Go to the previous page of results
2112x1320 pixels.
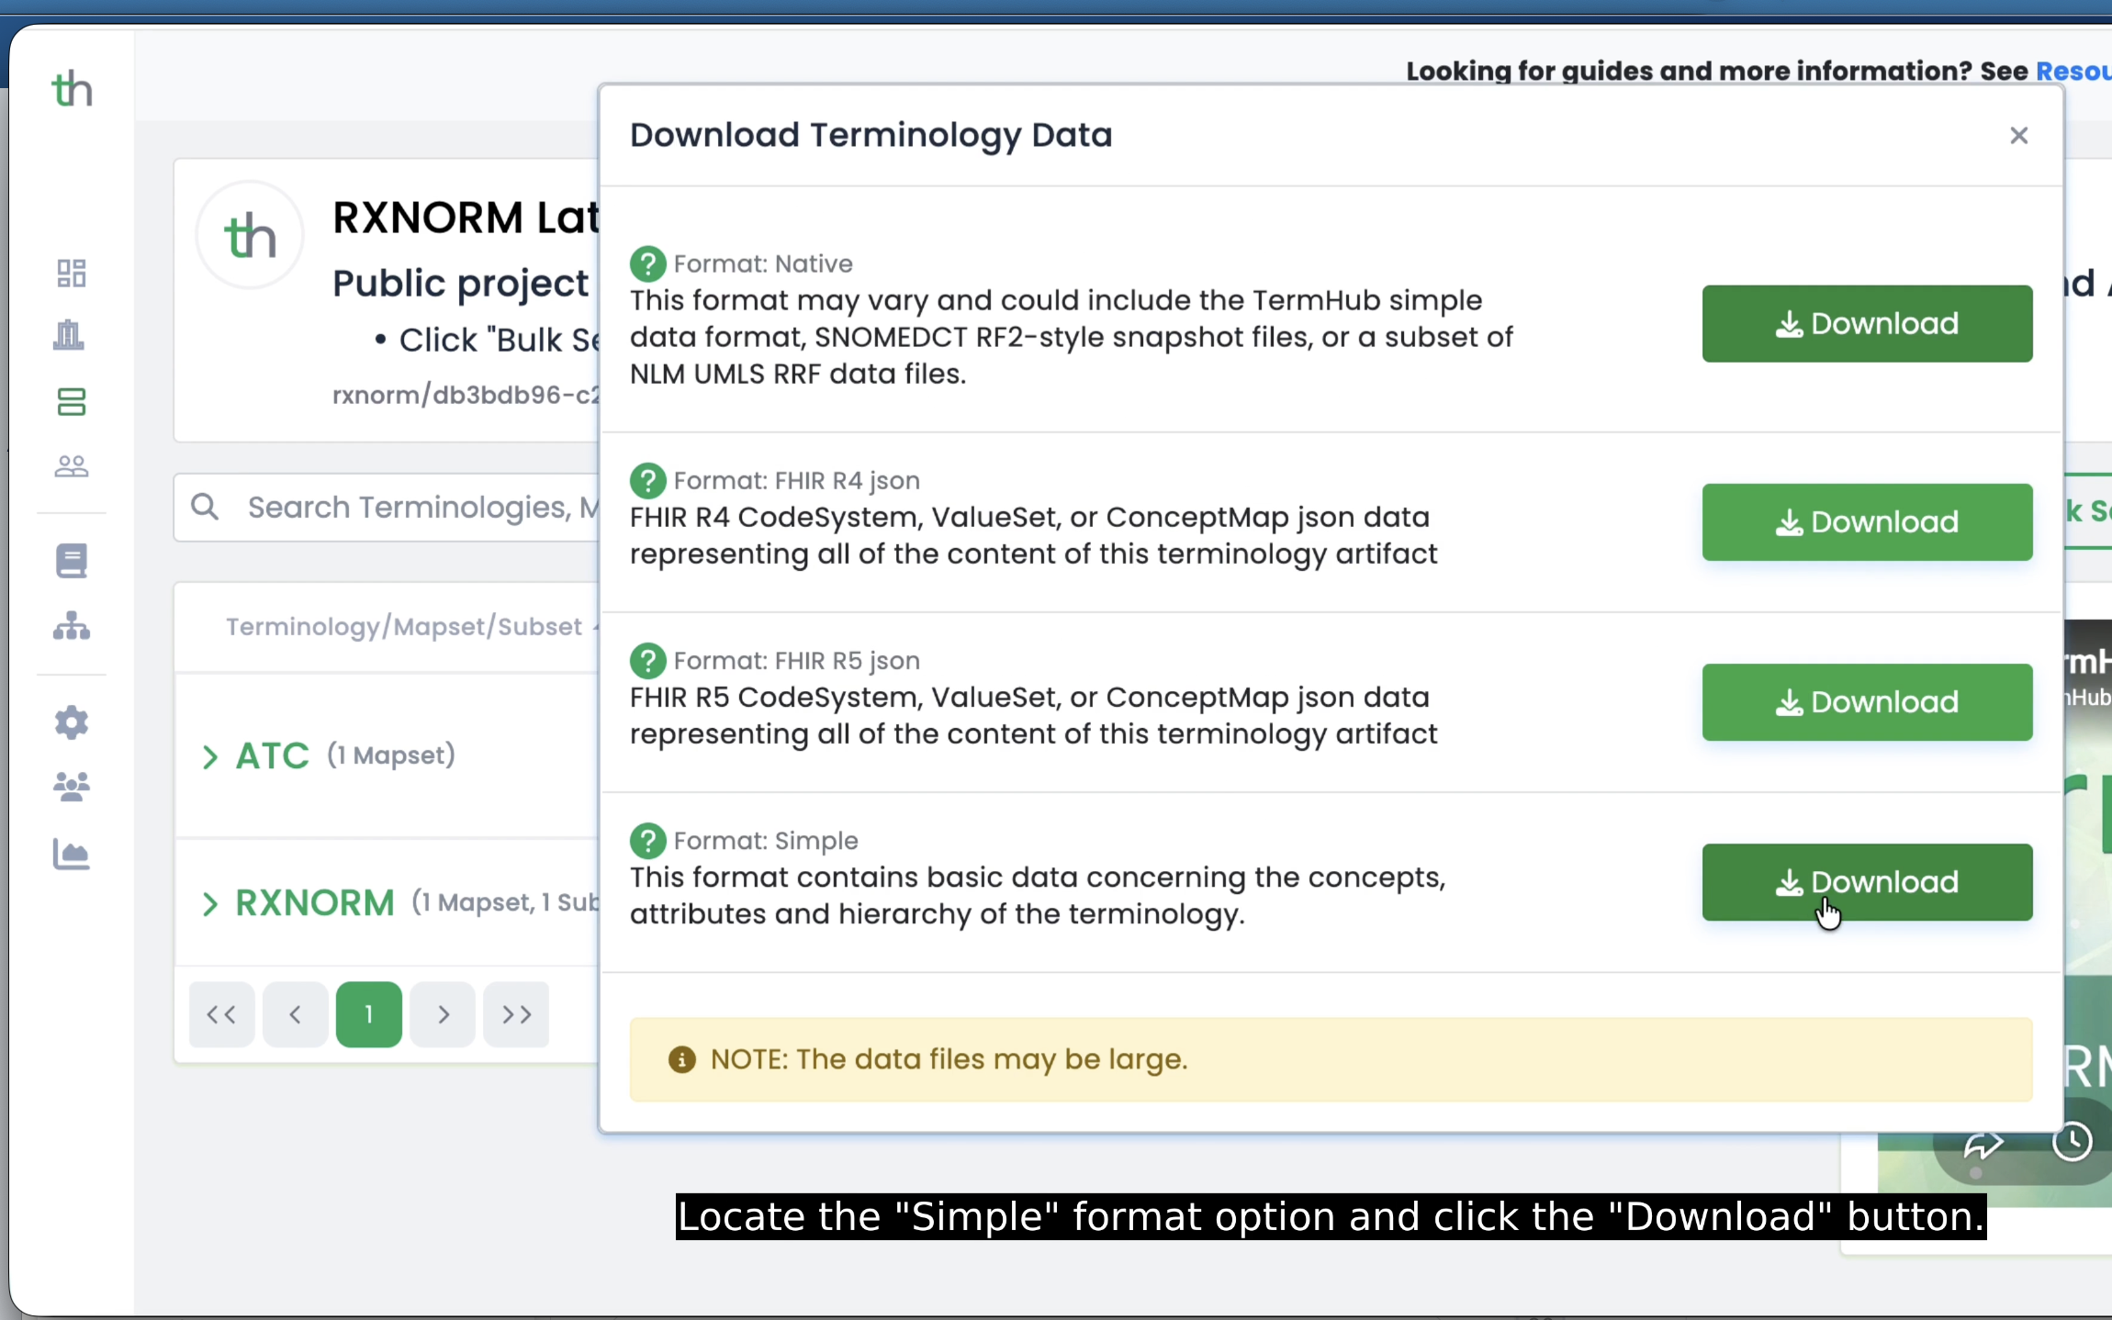[x=296, y=1014]
